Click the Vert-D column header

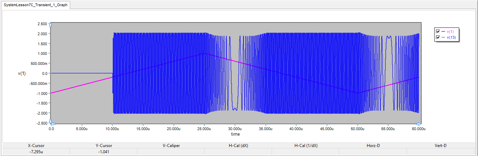441,146
